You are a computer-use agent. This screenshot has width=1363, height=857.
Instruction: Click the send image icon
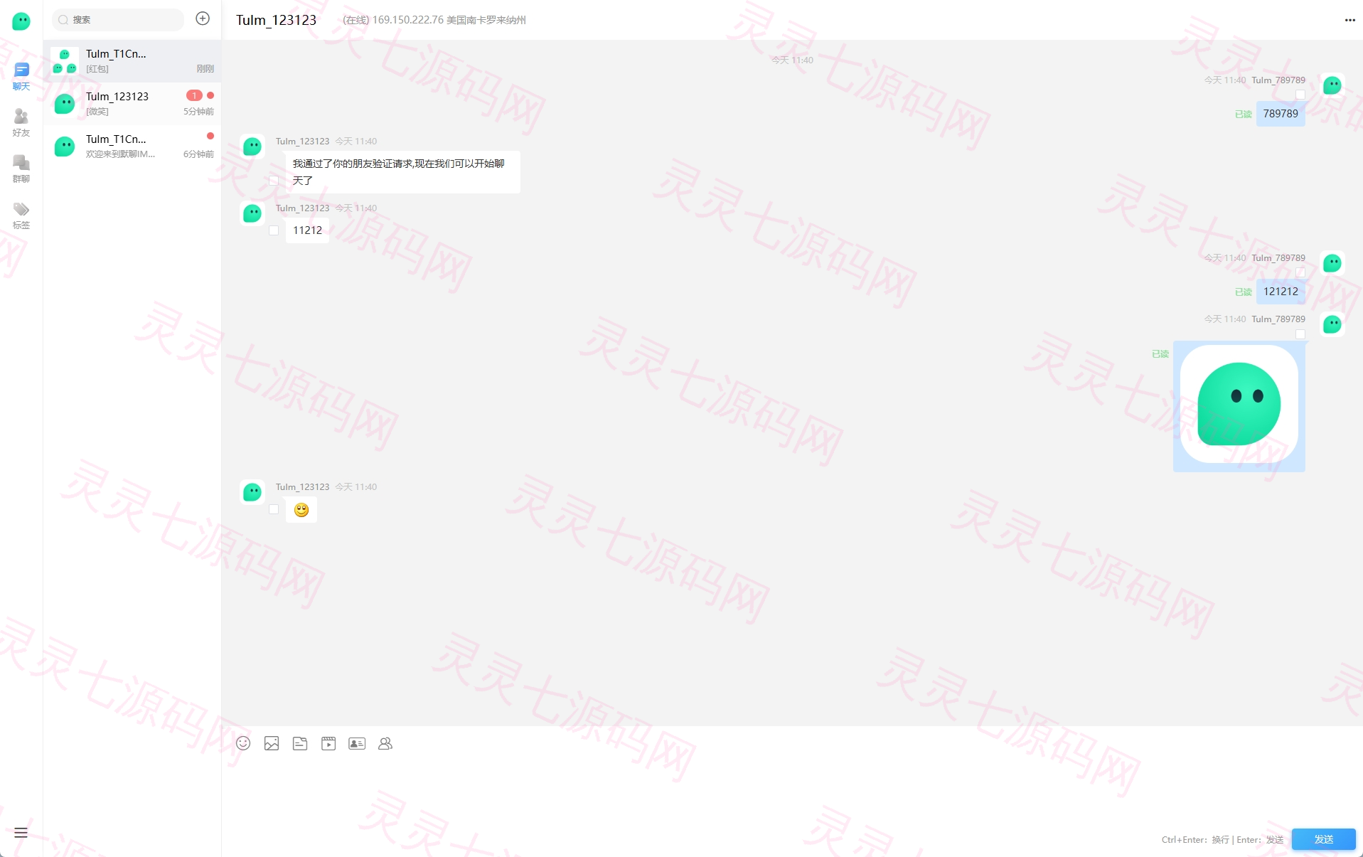coord(272,743)
